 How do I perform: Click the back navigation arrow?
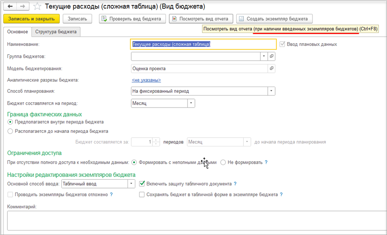coord(10,7)
